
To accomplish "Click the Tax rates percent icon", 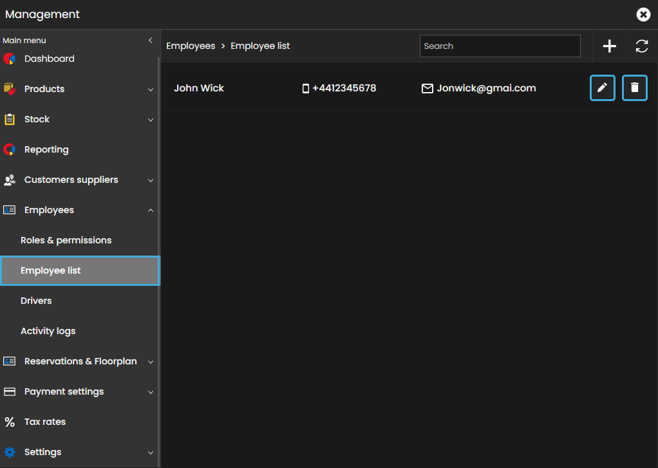I will click(x=10, y=422).
